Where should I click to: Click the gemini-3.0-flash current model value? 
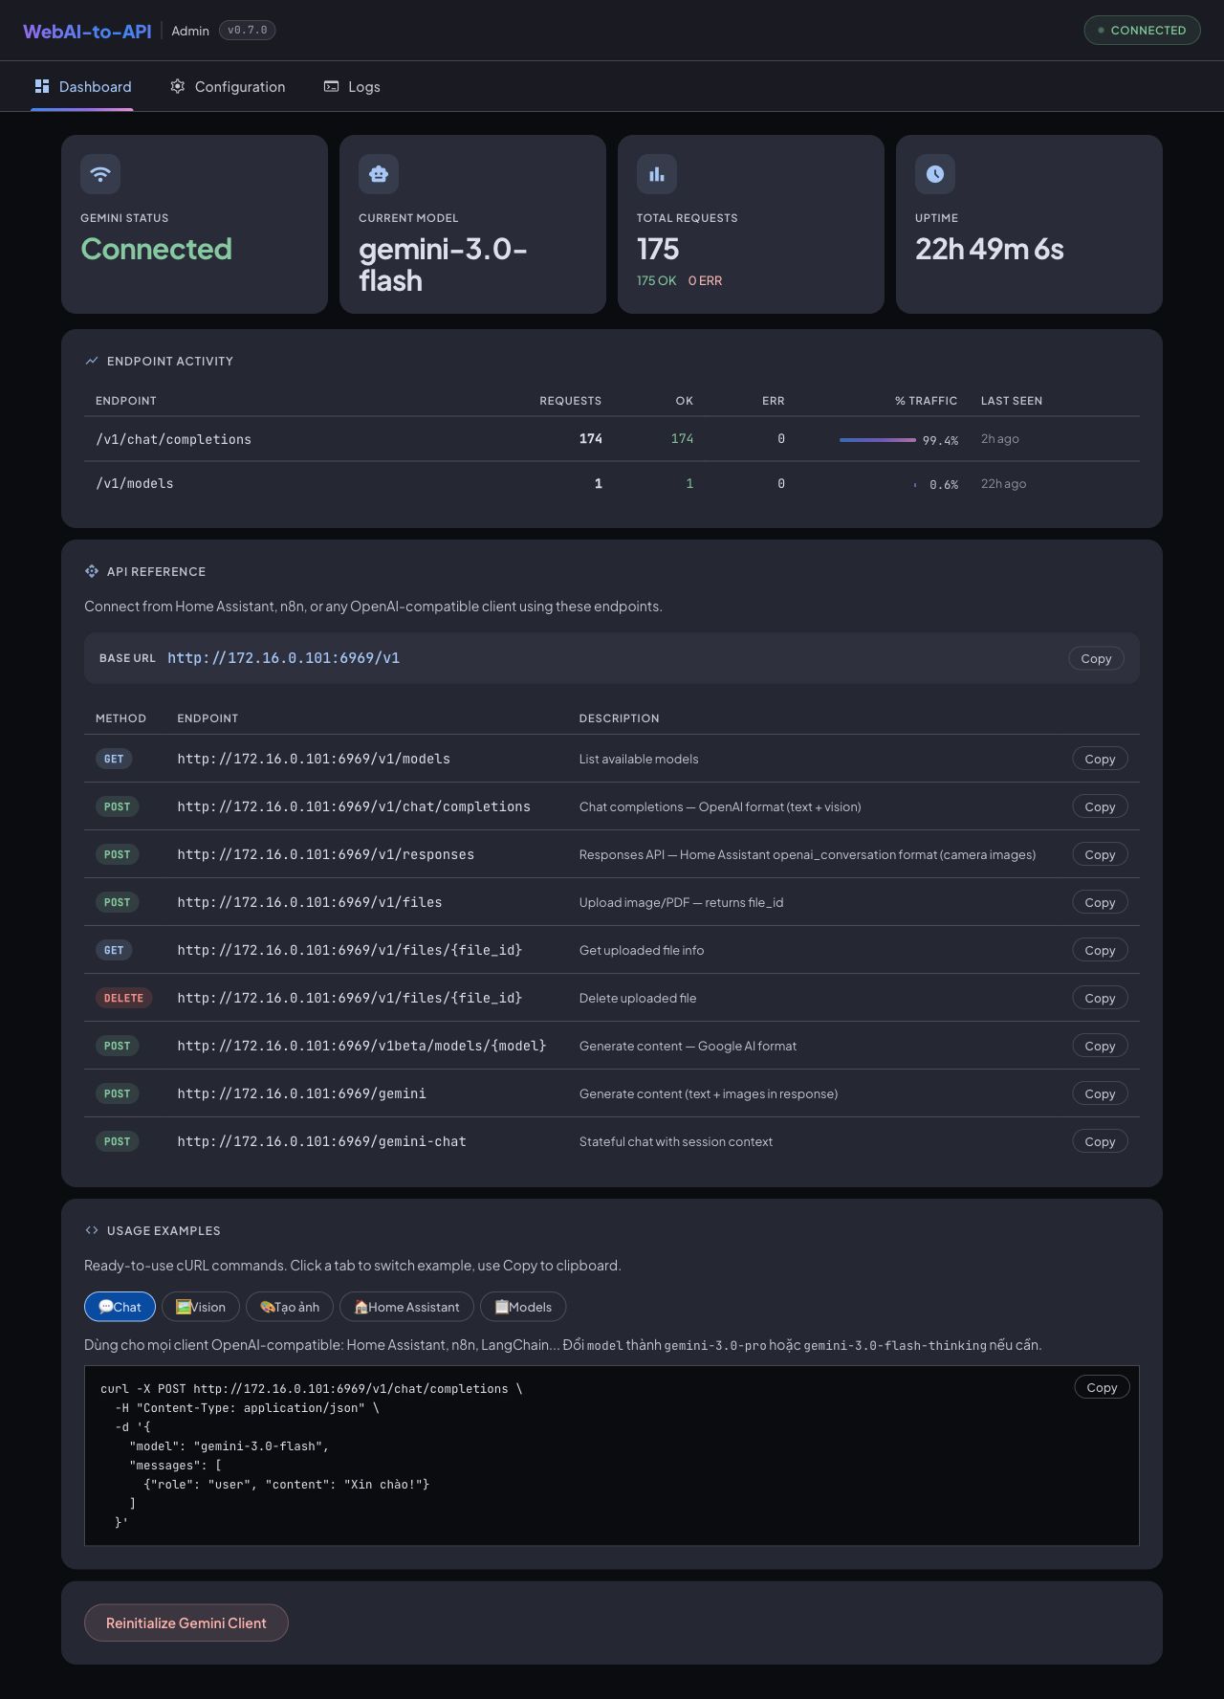pyautogui.click(x=443, y=265)
